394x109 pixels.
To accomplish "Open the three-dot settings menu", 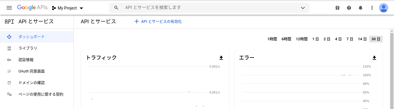I will tap(372, 8).
